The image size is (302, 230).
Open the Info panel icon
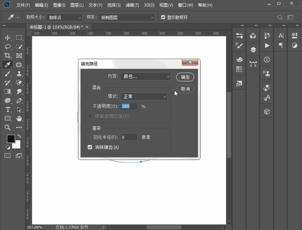point(267,60)
